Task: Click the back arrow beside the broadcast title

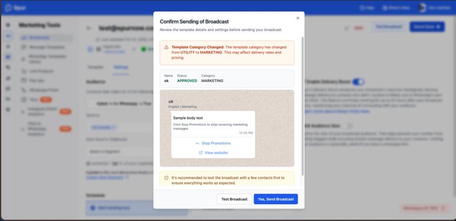Action: point(89,28)
